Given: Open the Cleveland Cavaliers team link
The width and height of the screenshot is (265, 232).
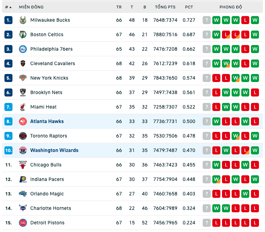Looking at the screenshot, I should pos(53,64).
